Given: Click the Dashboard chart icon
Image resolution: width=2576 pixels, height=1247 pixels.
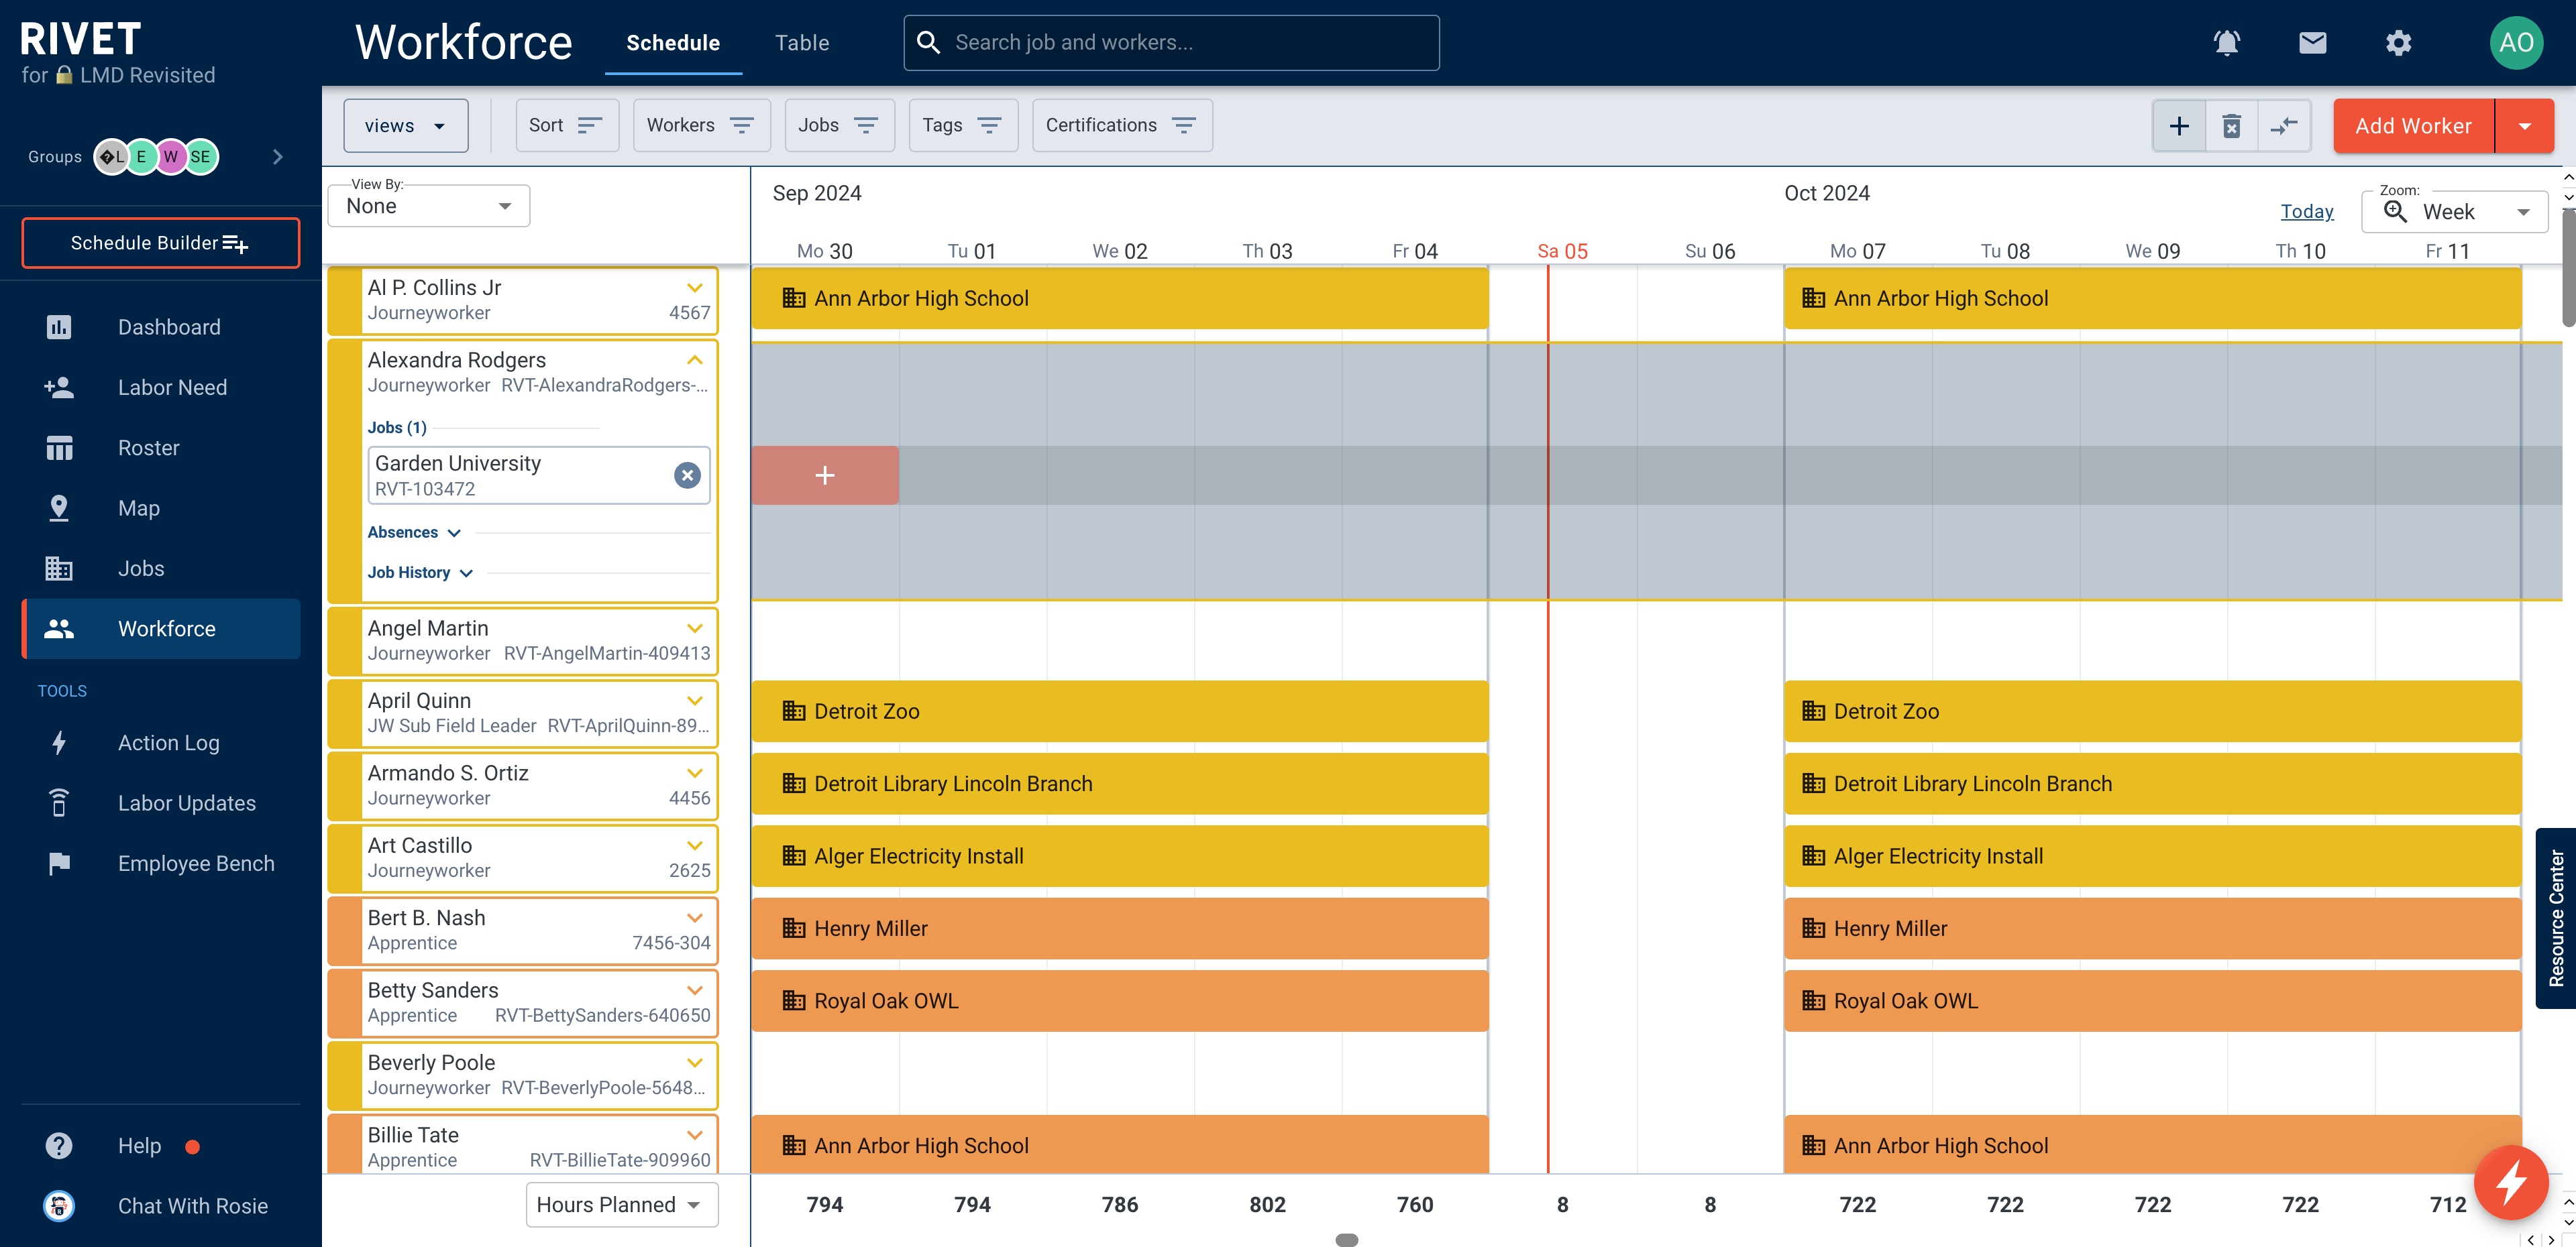Looking at the screenshot, I should (59, 326).
